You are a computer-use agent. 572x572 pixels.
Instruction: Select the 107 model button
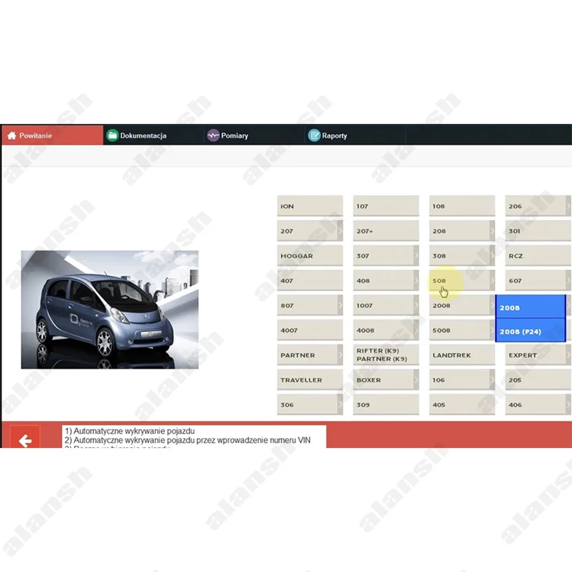pos(386,206)
